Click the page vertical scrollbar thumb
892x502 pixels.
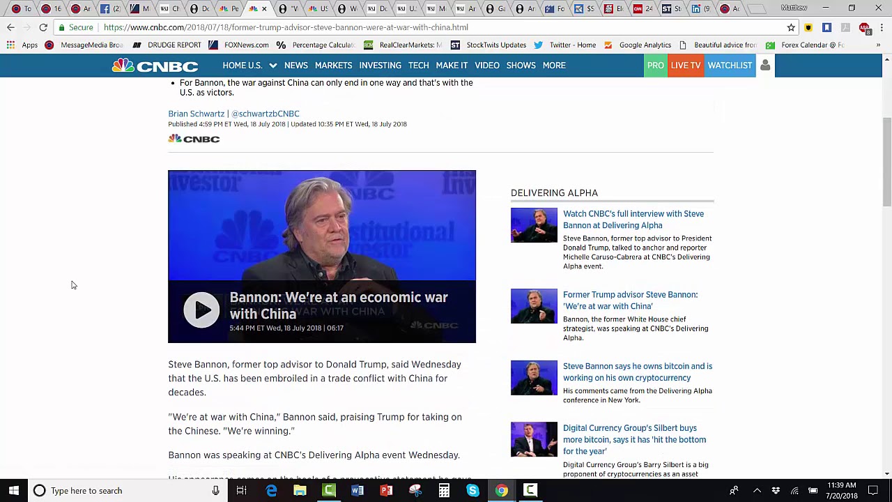pos(887,162)
